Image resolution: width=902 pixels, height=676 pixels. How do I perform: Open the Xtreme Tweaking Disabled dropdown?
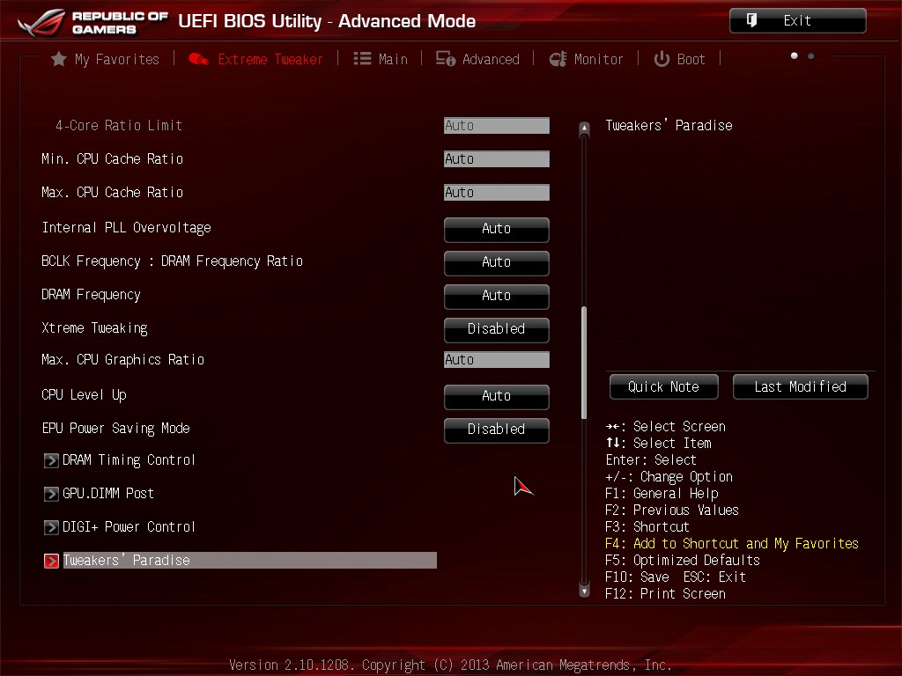tap(497, 329)
